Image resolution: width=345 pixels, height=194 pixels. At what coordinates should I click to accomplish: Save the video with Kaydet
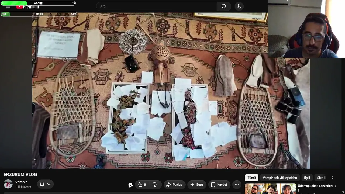[x=219, y=185]
